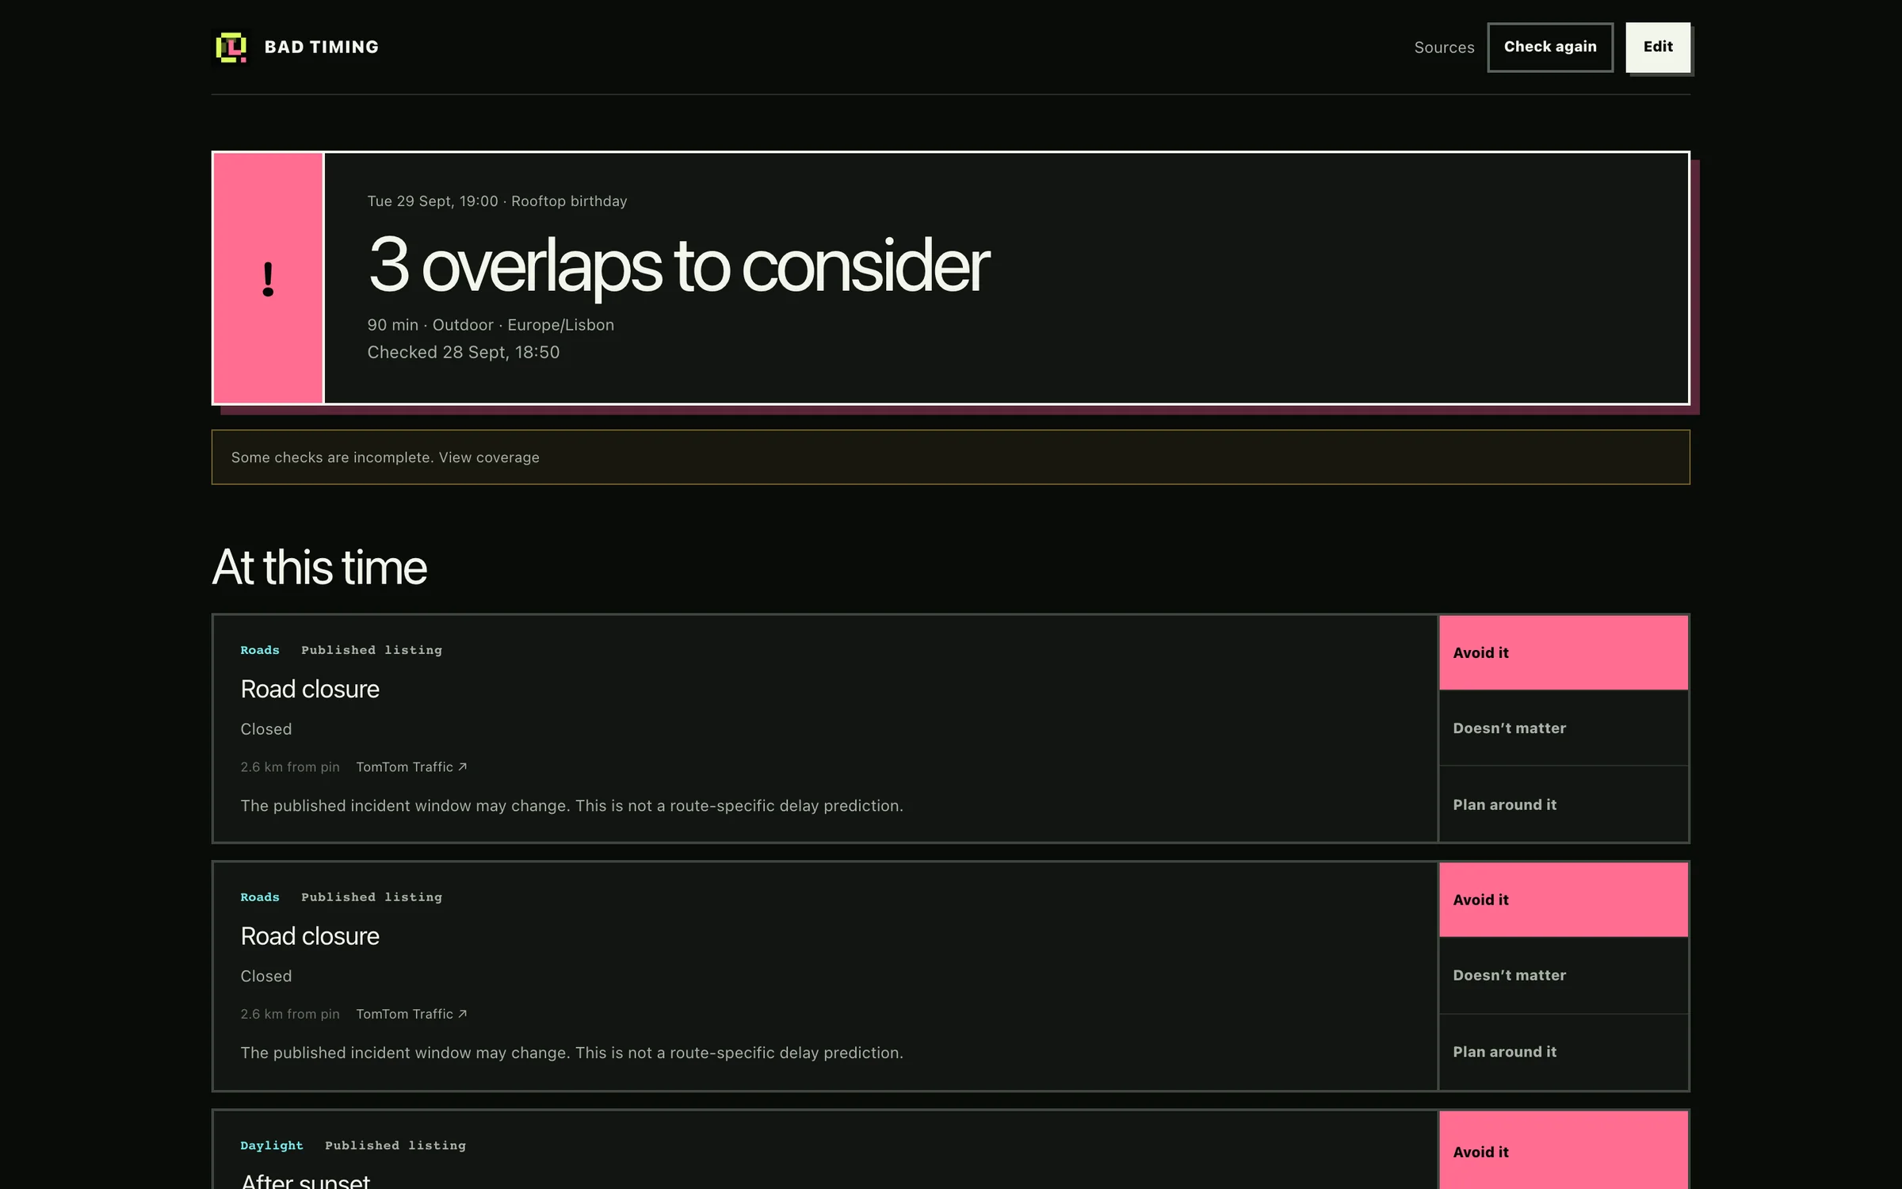Click the Daylight tag label
Screen dimensions: 1902x1189
point(272,1145)
